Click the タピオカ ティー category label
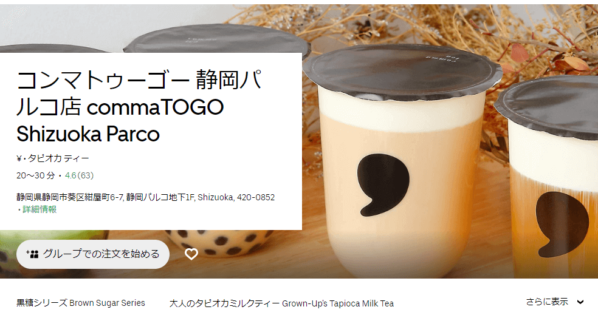The height and width of the screenshot is (318, 598). tap(58, 158)
